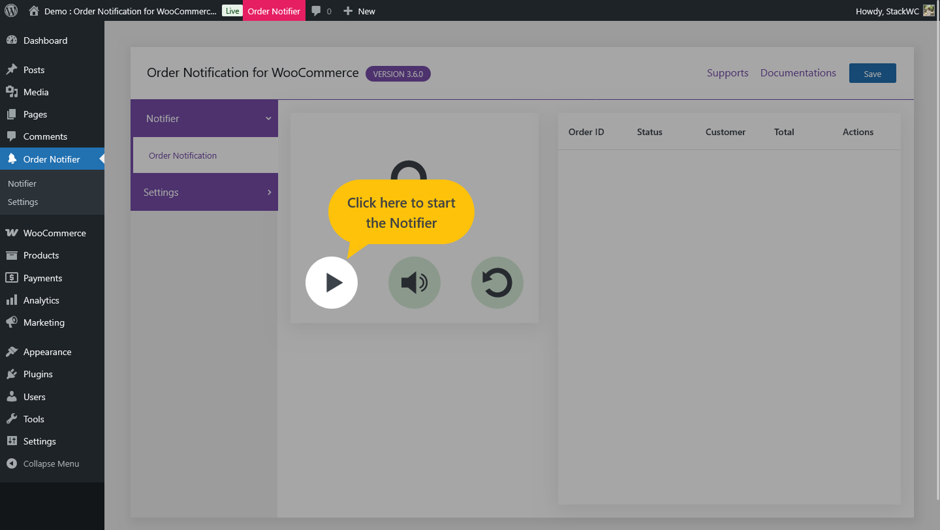940x530 pixels.
Task: Save the notifier configuration
Action: pos(872,73)
